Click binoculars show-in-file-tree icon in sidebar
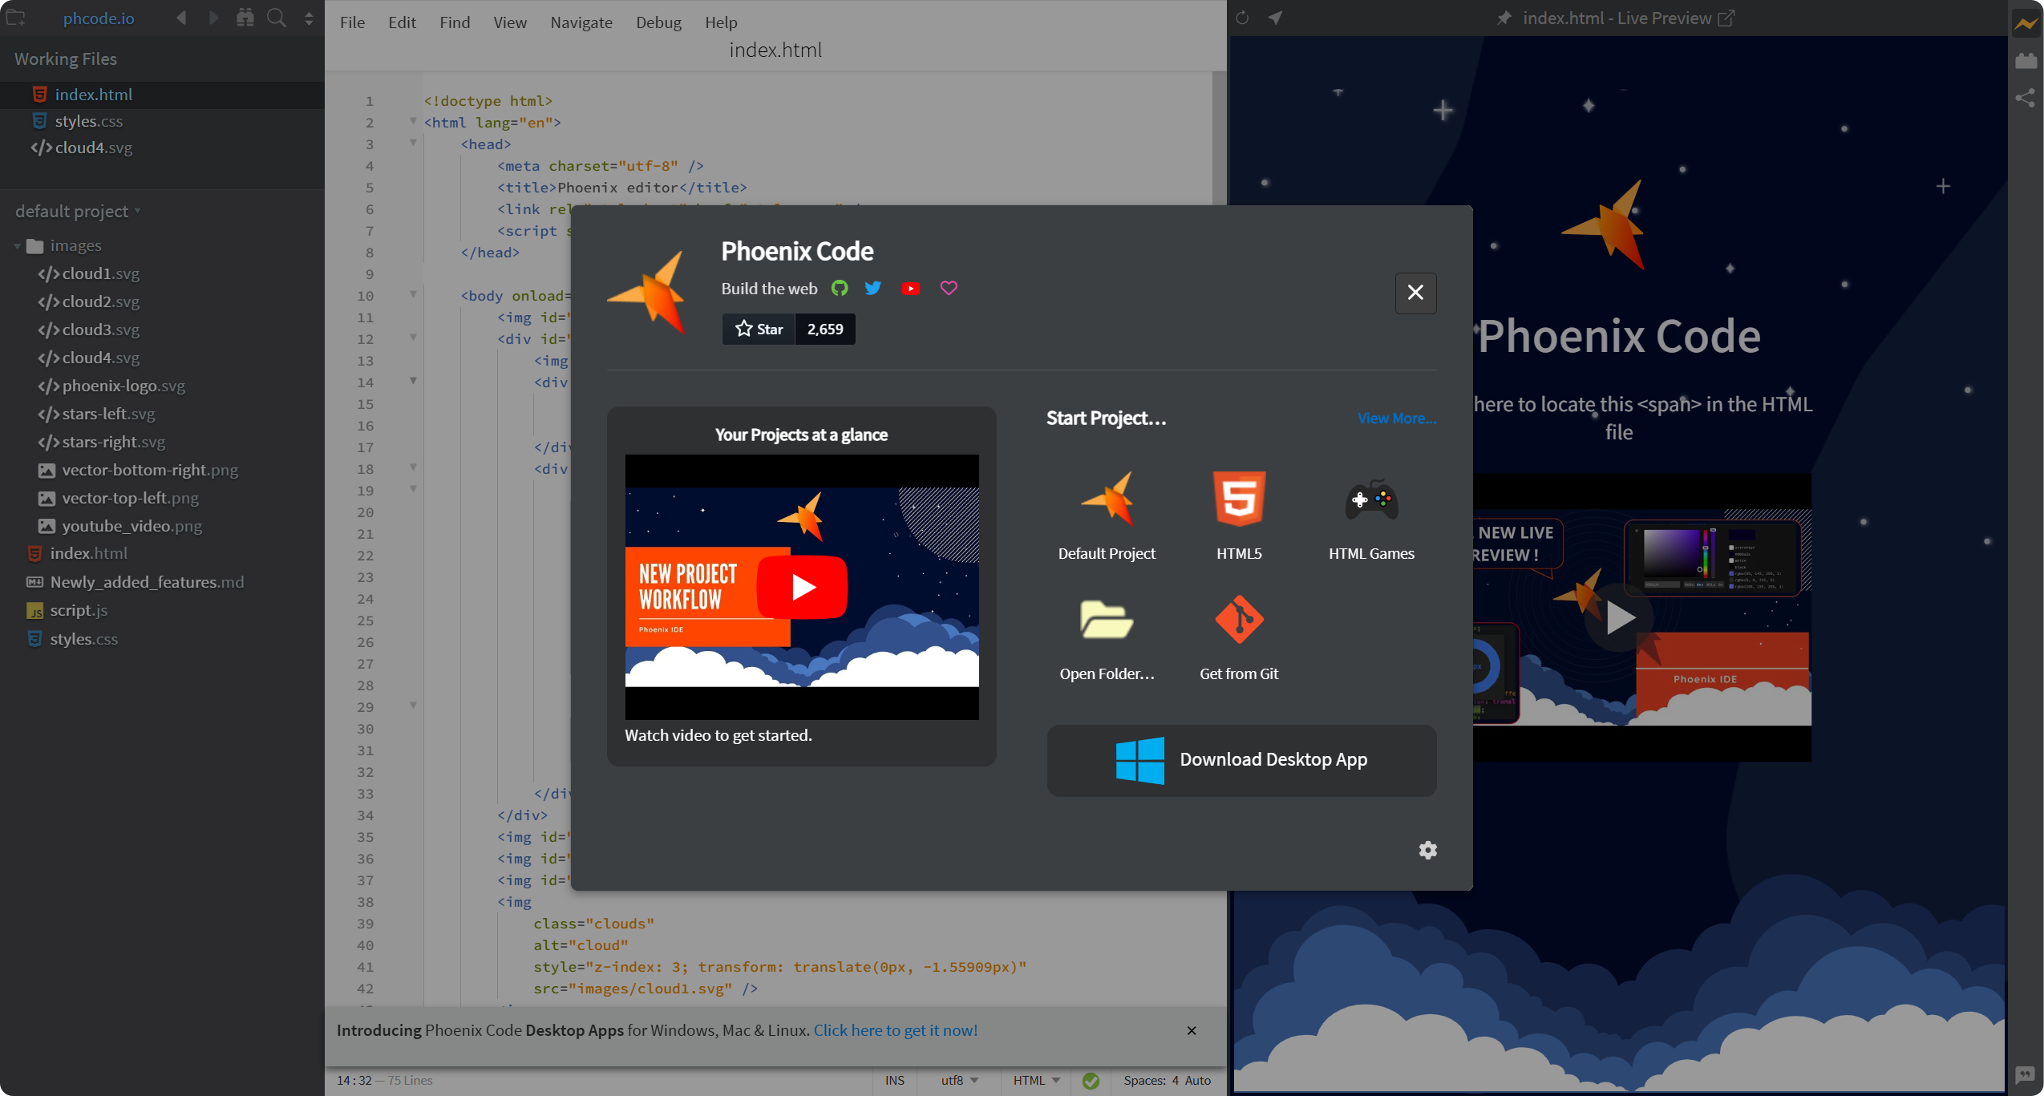Screen dimensions: 2044x1096 coord(245,18)
